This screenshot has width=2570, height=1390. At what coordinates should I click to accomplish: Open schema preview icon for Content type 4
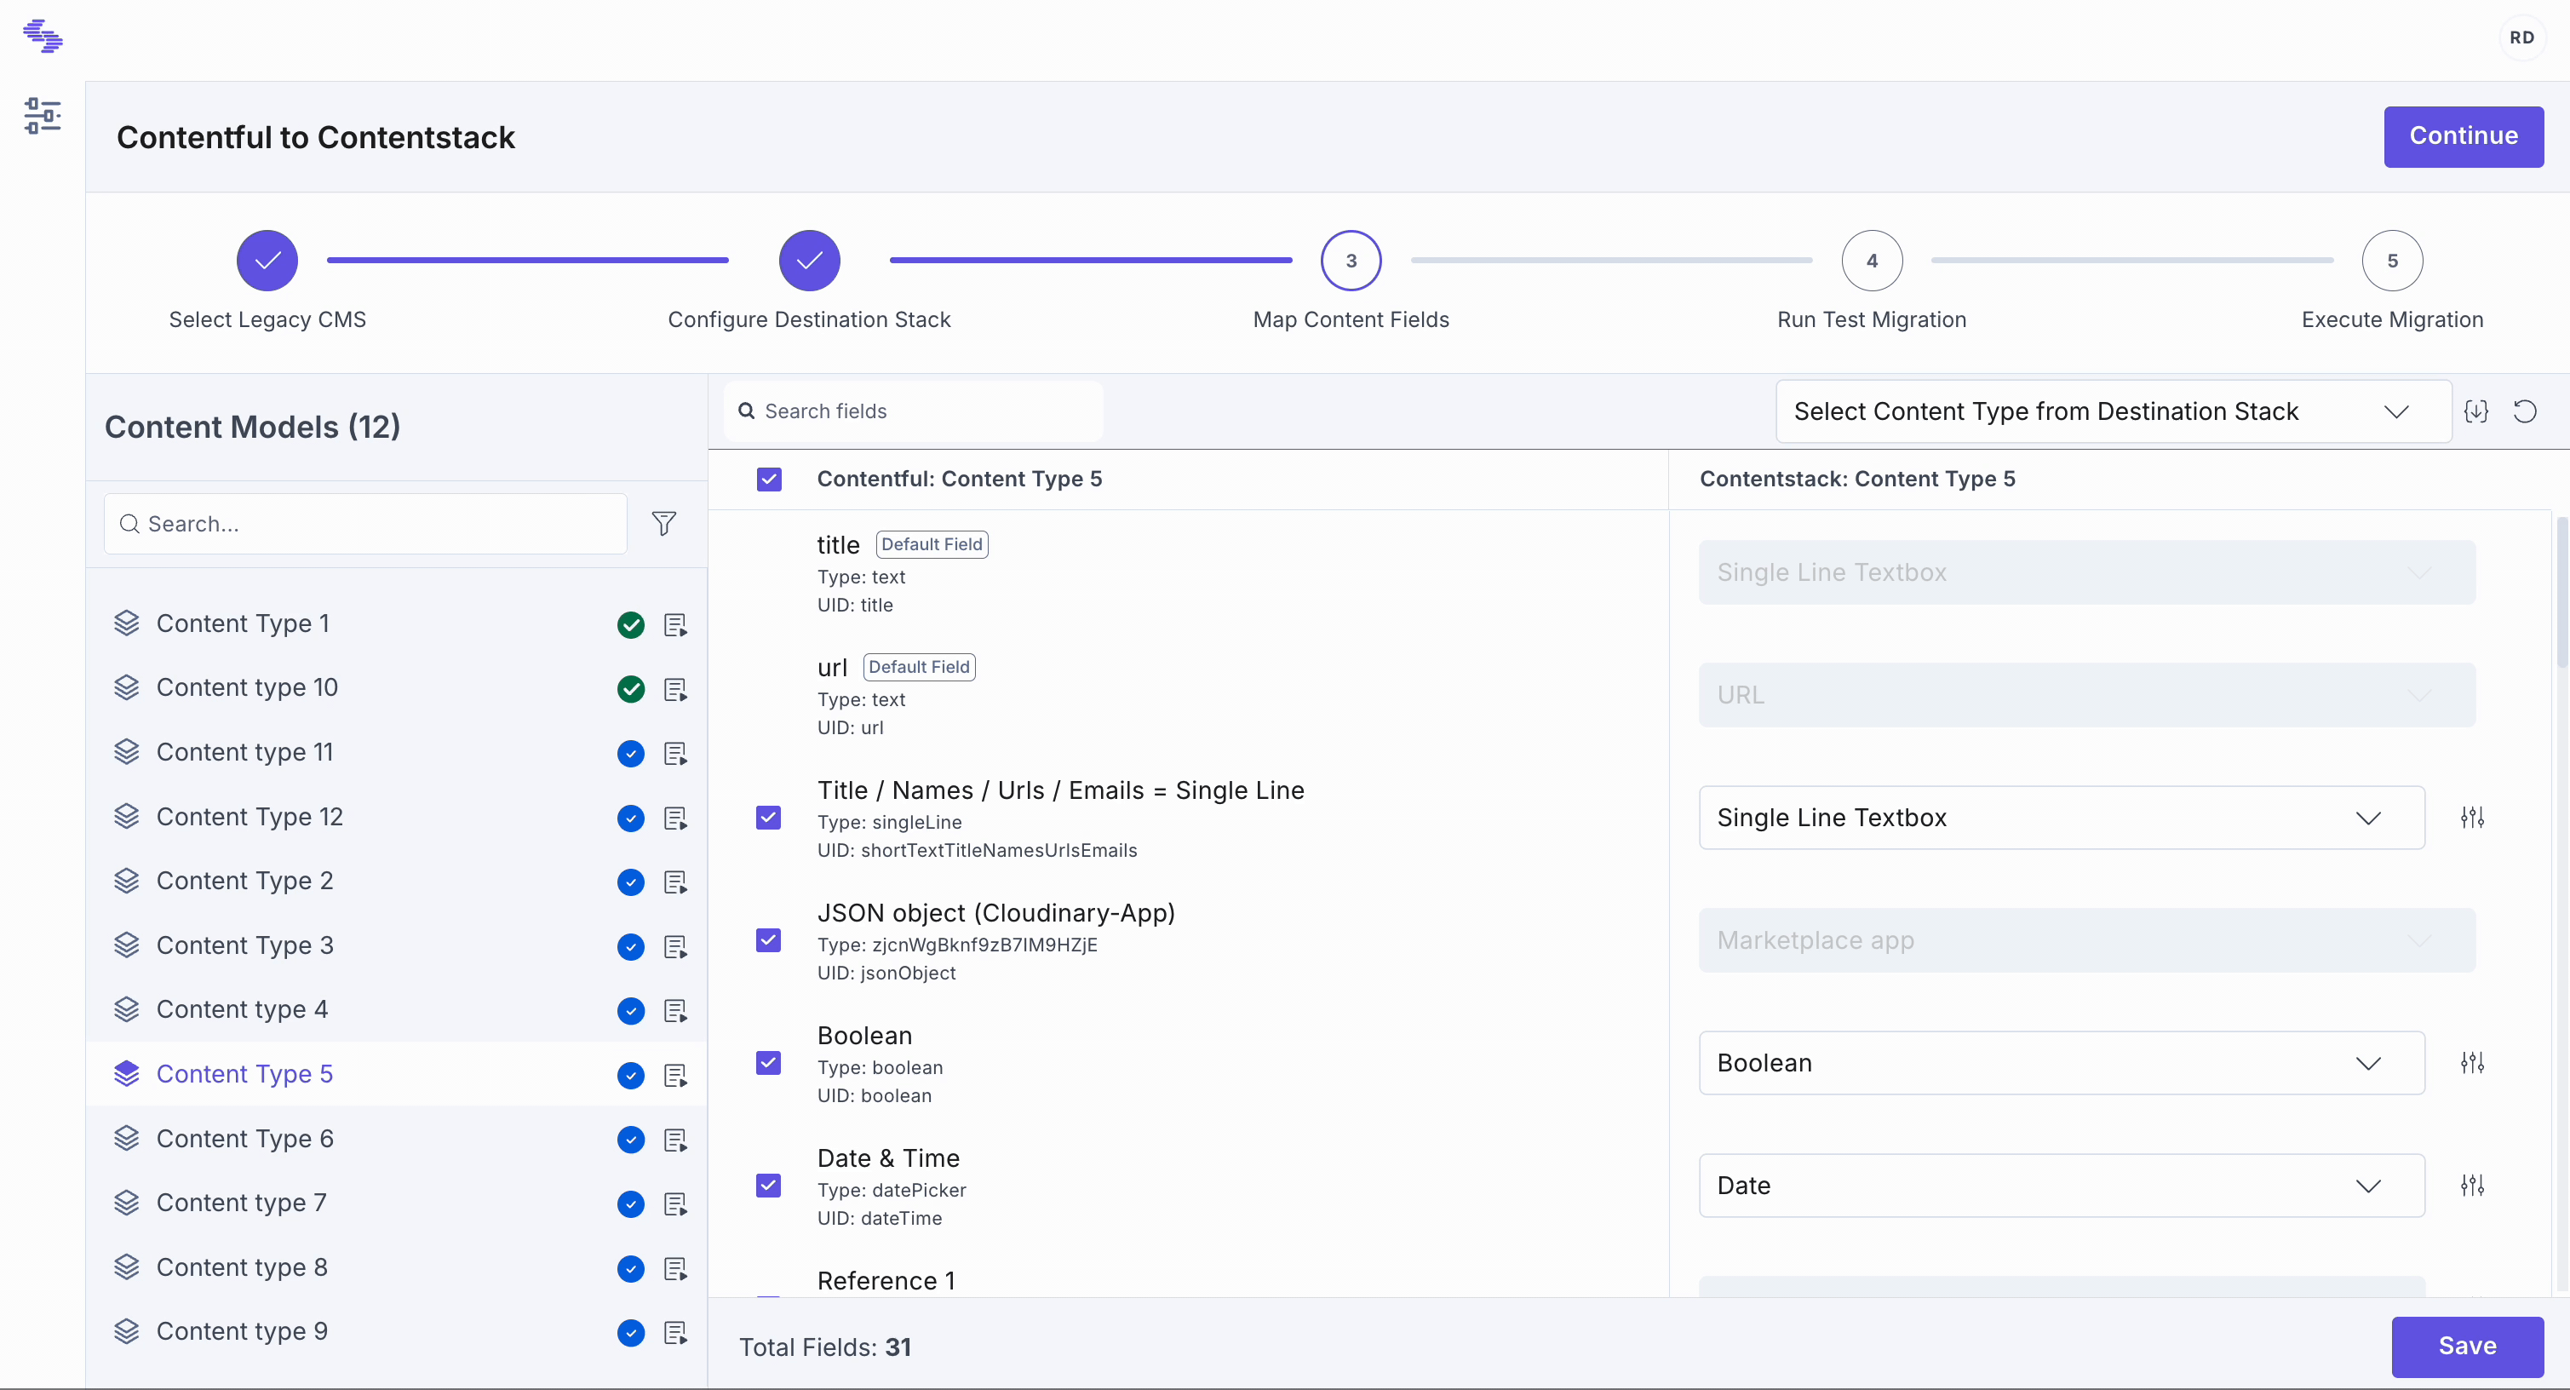coord(675,1011)
